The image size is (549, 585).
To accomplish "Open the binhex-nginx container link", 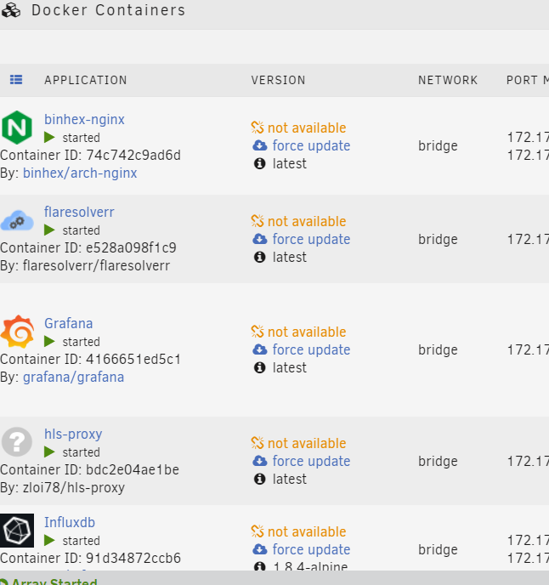I will coord(84,119).
